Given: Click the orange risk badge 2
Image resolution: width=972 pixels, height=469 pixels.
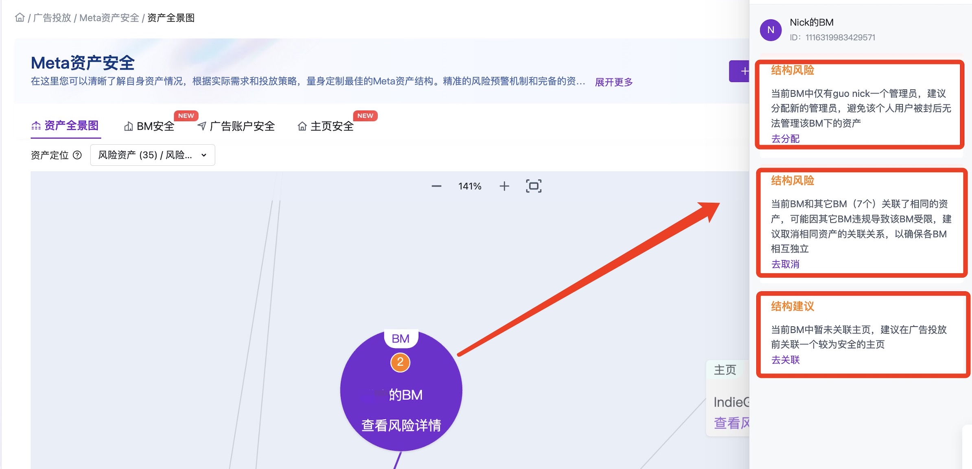Looking at the screenshot, I should pos(400,362).
